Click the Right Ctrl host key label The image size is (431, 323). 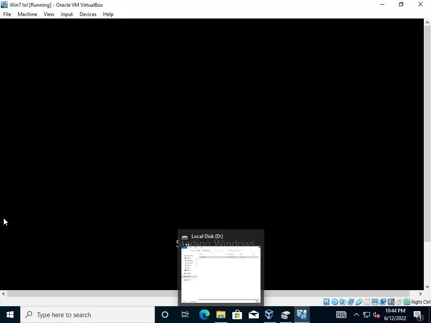pyautogui.click(x=420, y=302)
